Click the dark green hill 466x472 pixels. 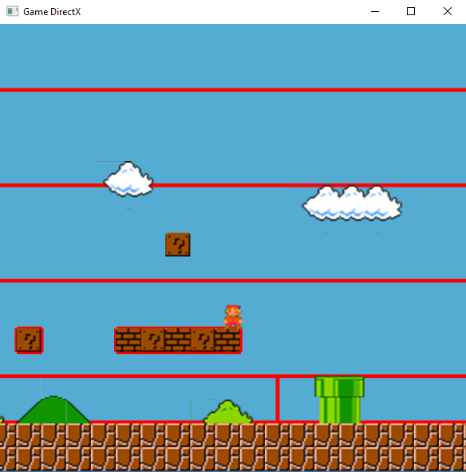point(53,410)
